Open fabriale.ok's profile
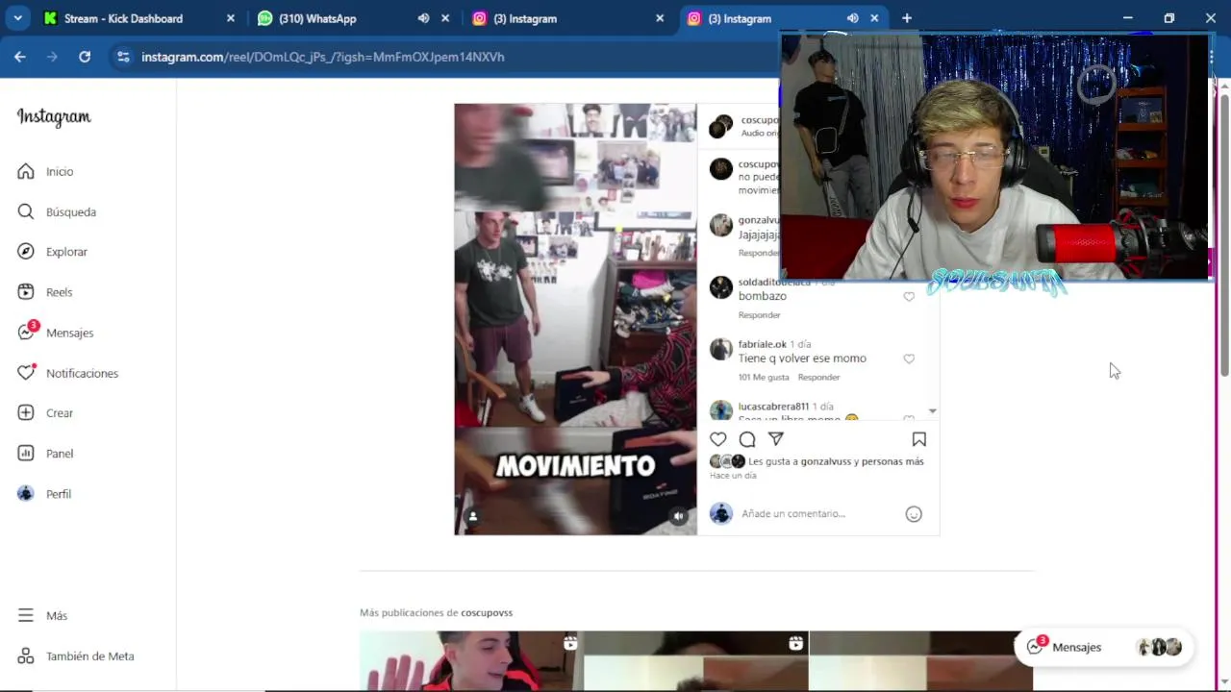 762,344
